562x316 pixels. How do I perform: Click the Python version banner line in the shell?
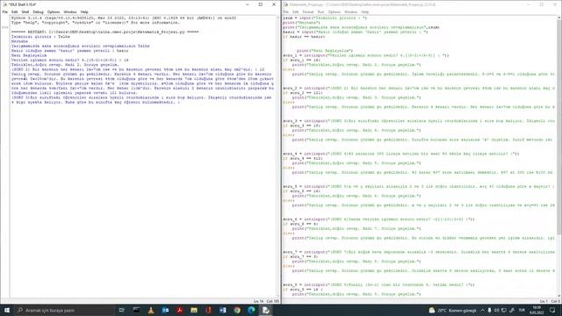(x=124, y=18)
